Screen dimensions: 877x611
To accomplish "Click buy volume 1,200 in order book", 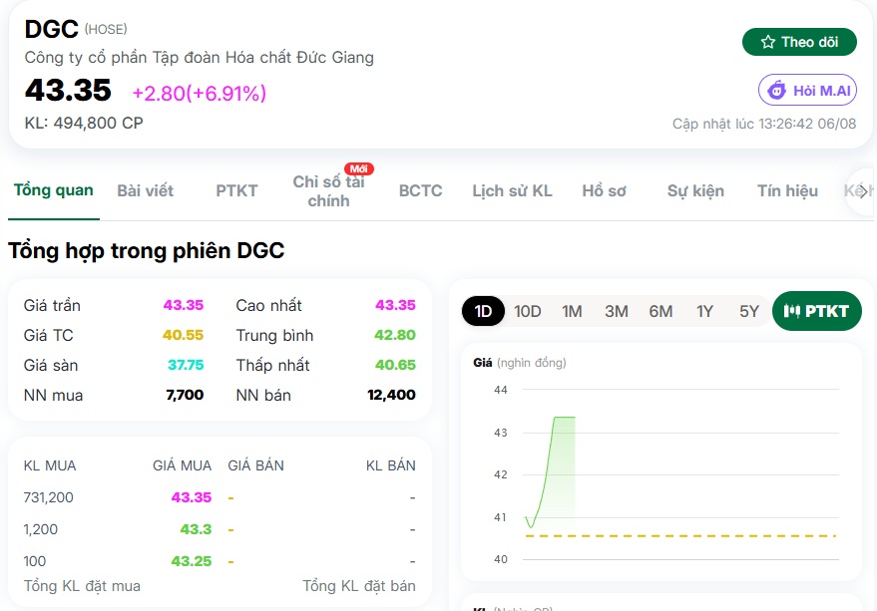I will point(41,529).
